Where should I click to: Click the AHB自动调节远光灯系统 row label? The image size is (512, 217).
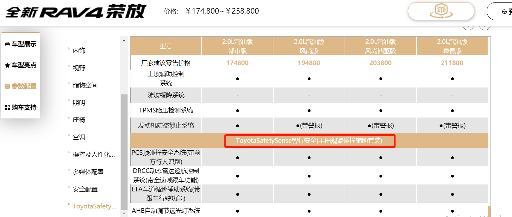[x=166, y=211]
